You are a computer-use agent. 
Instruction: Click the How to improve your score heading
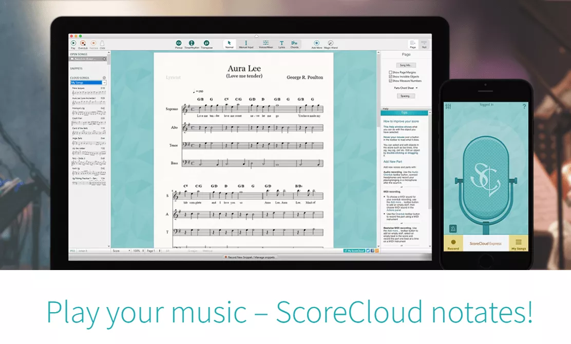coord(401,121)
